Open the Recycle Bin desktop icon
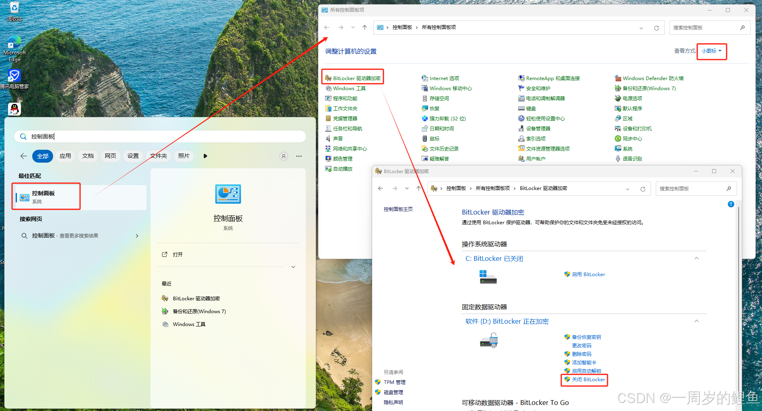The height and width of the screenshot is (411, 762). [x=14, y=11]
